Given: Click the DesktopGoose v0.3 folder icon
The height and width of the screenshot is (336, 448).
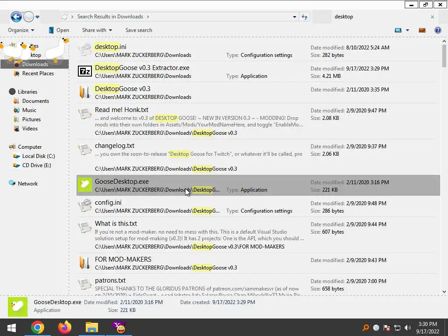Looking at the screenshot, I should [x=85, y=92].
